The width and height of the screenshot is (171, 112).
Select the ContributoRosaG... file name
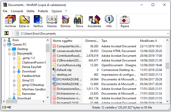coord(69,56)
